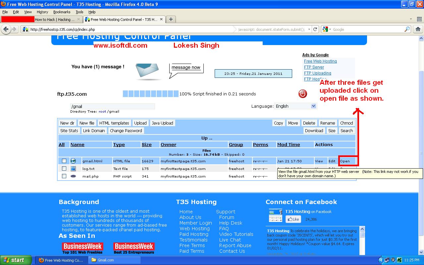Click the Delete button
This screenshot has height=265, width=424.
coord(309,123)
